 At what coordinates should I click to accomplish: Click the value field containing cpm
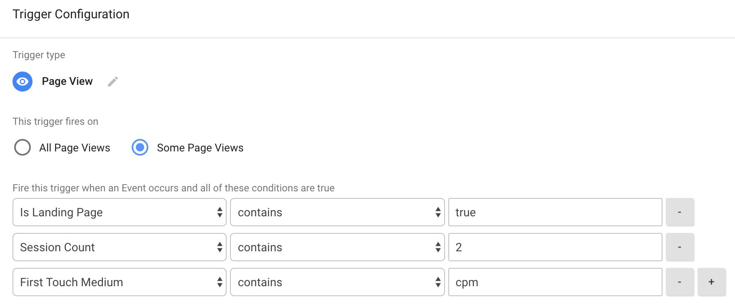click(555, 282)
